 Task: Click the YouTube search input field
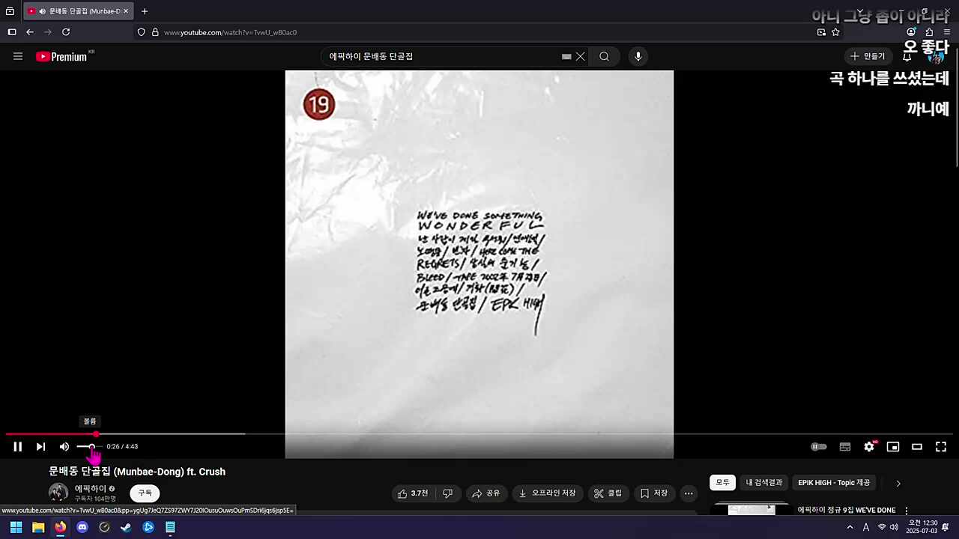pos(442,56)
